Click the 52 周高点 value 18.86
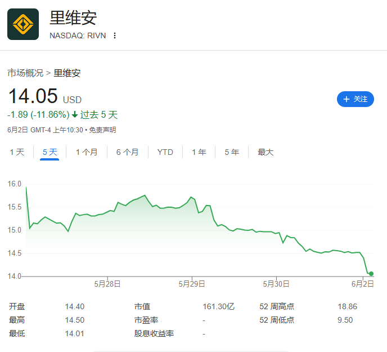The image size is (387, 352). (347, 306)
